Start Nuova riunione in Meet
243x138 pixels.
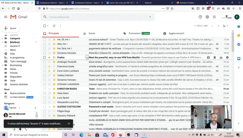(x=18, y=93)
